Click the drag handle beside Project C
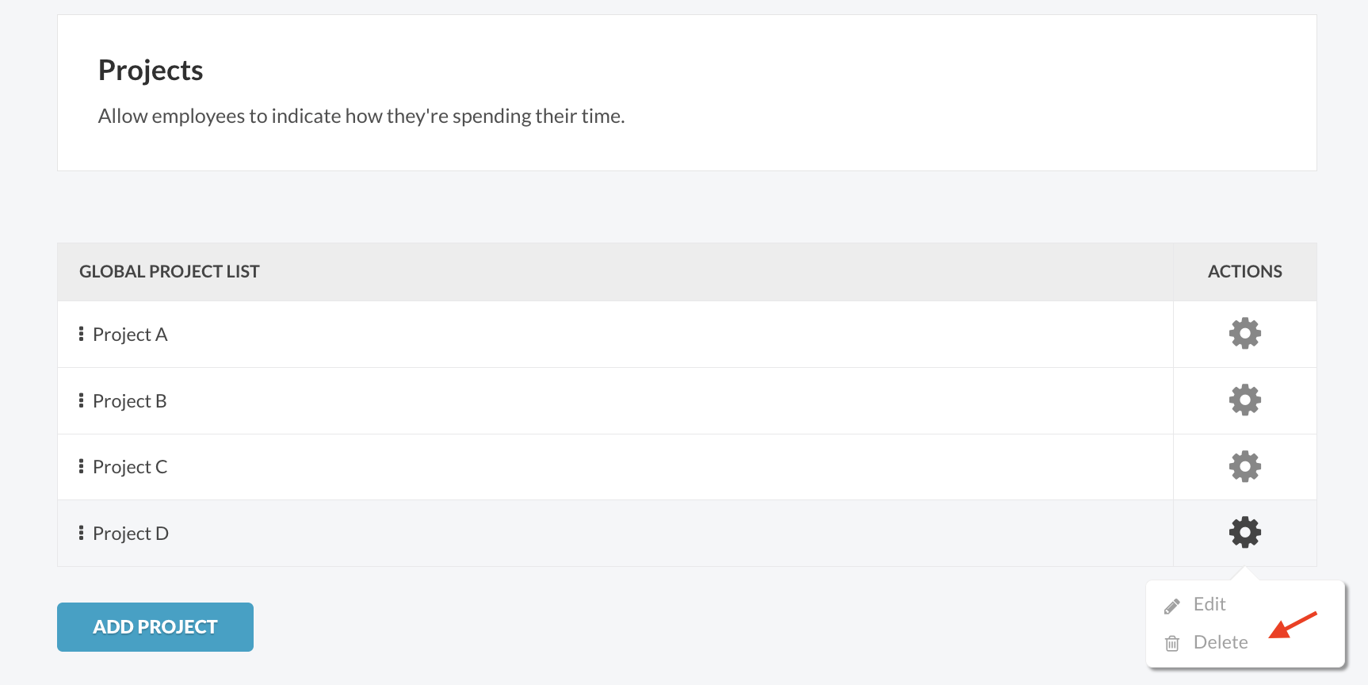This screenshot has width=1368, height=685. (x=81, y=466)
